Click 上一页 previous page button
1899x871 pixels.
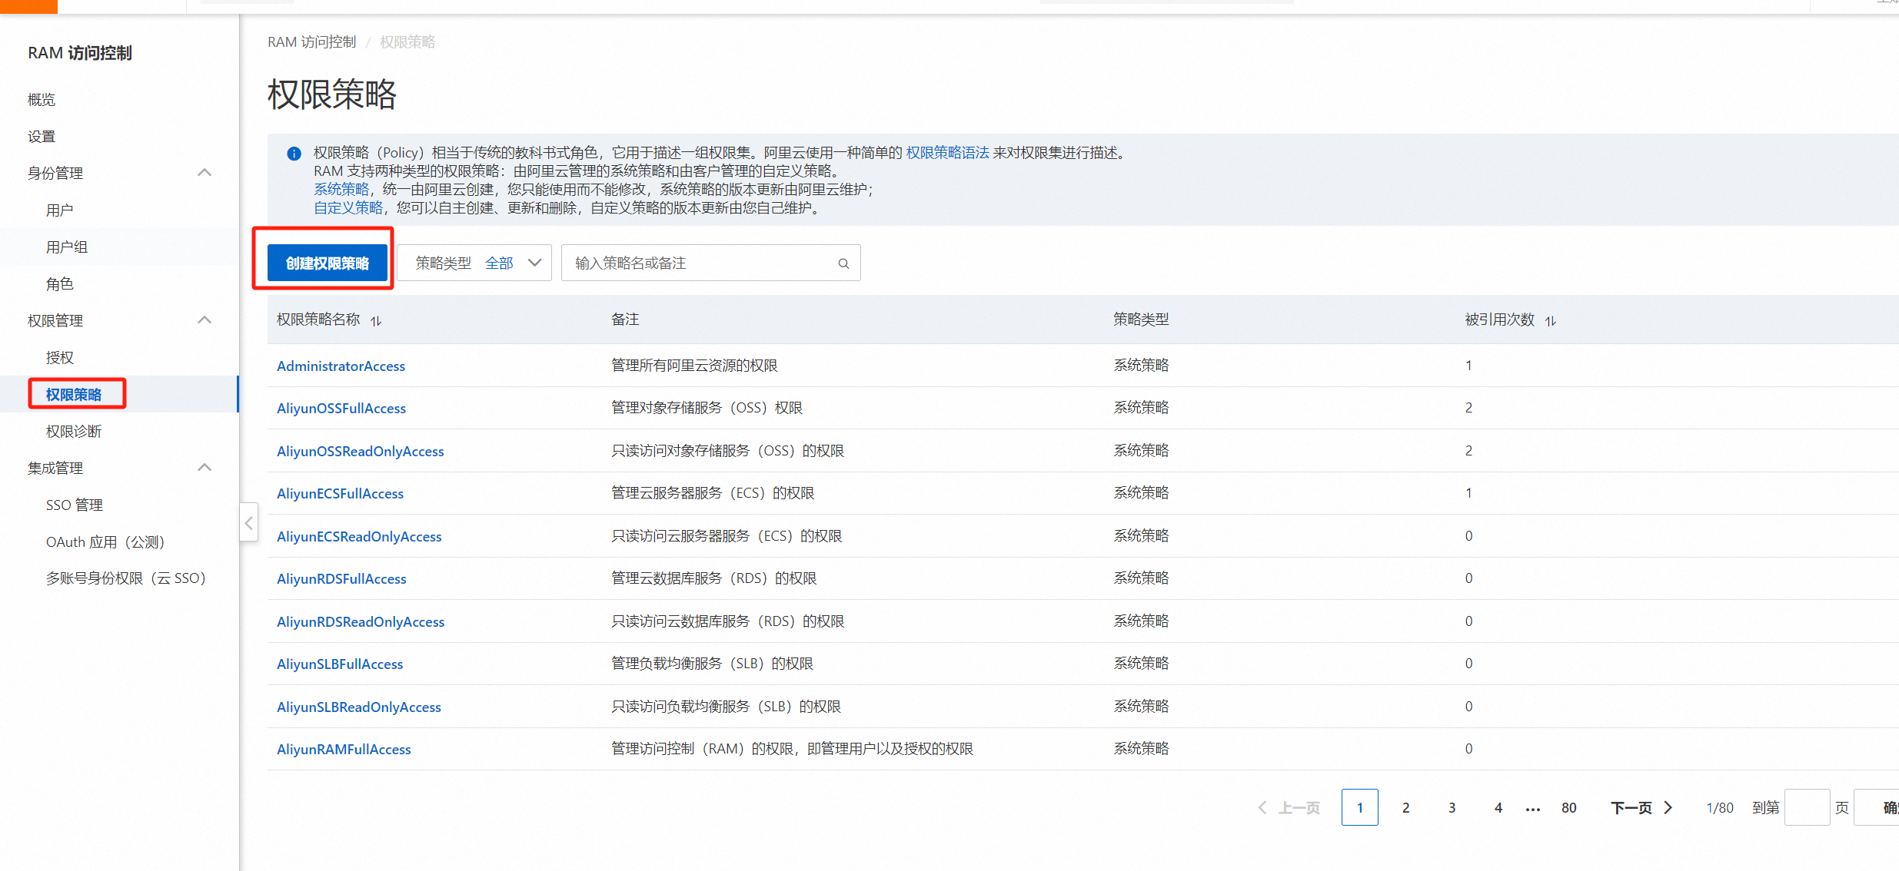click(1289, 808)
